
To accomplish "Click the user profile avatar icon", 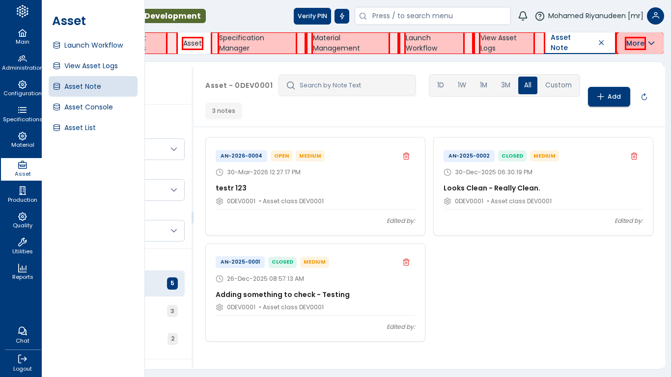I will pyautogui.click(x=655, y=16).
